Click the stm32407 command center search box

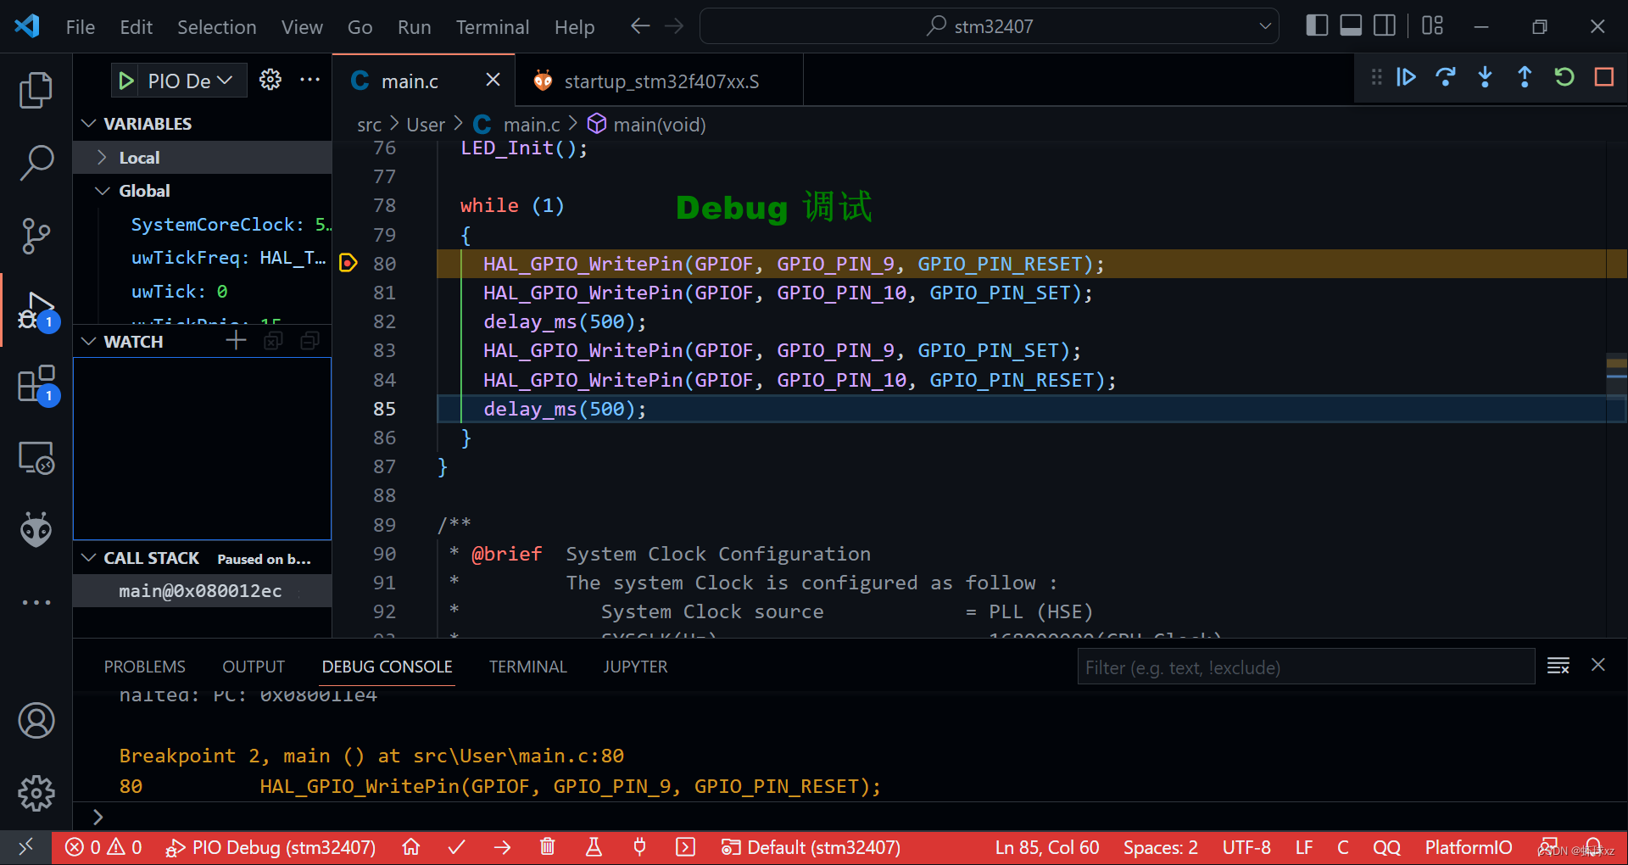coord(989,26)
